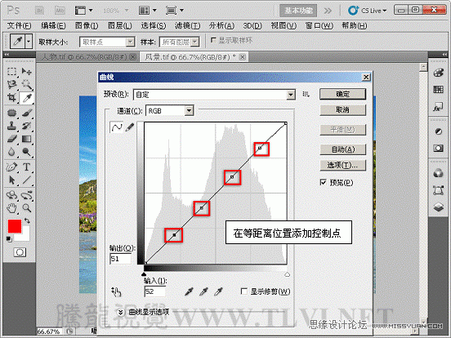Expand 曲线显示选项 curve display options
The width and height of the screenshot is (451, 338).
(121, 312)
